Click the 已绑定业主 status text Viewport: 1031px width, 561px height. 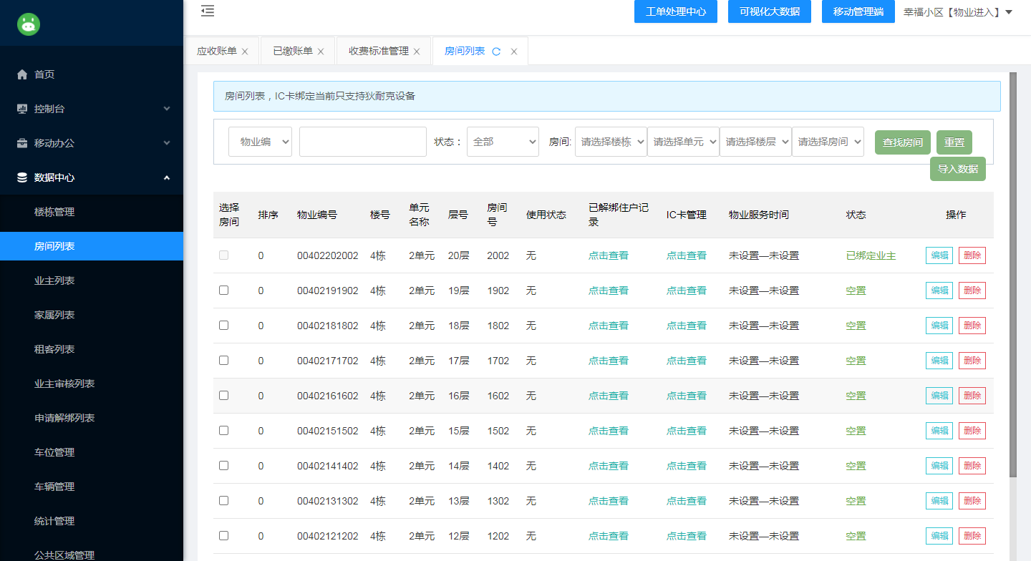pos(871,255)
